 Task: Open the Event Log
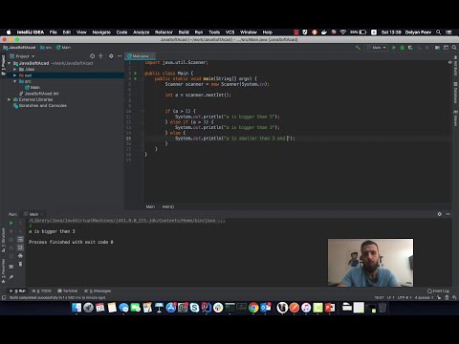pyautogui.click(x=438, y=290)
